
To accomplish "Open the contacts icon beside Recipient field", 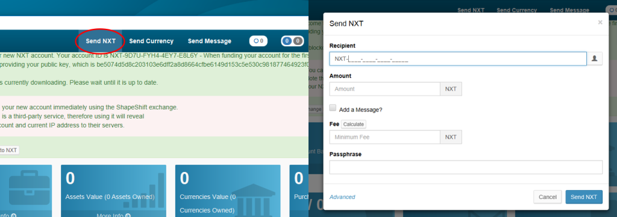I will pyautogui.click(x=595, y=59).
